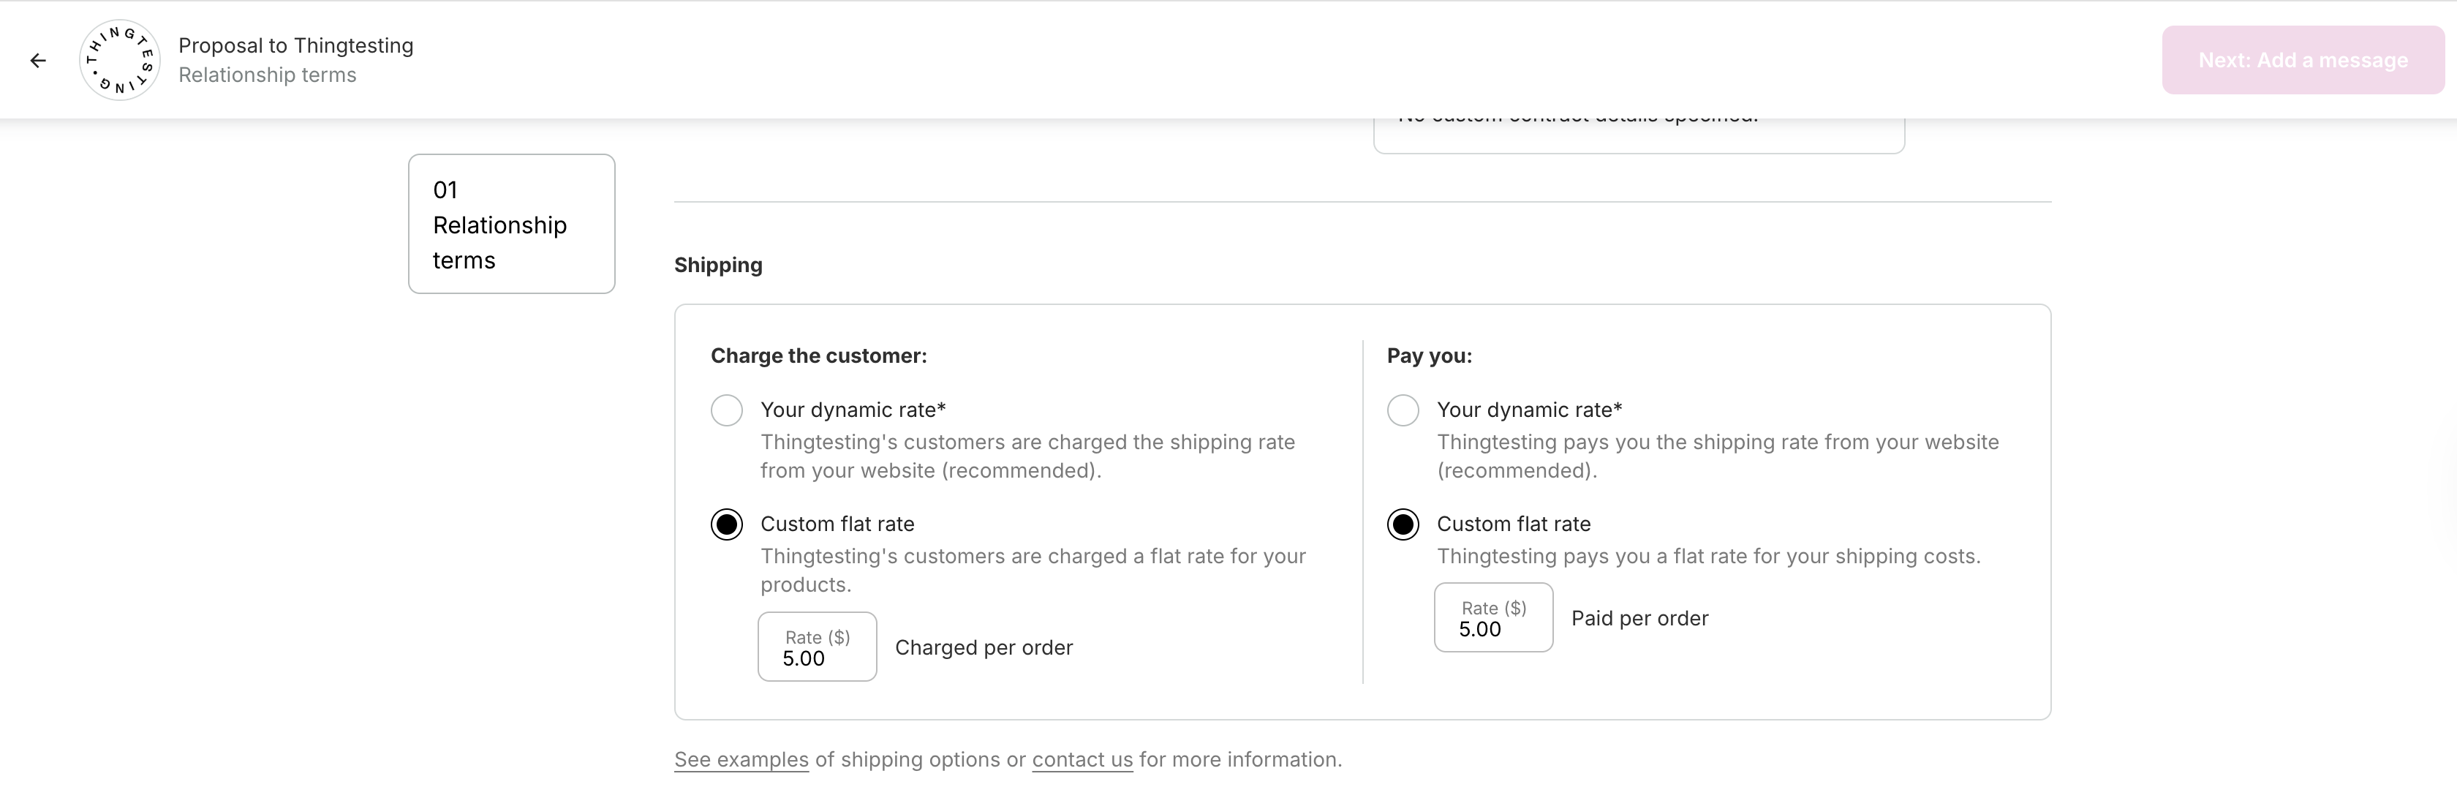Click 'Custom flat rate' label for payout
Viewport: 2457px width, 809px height.
coord(1514,524)
